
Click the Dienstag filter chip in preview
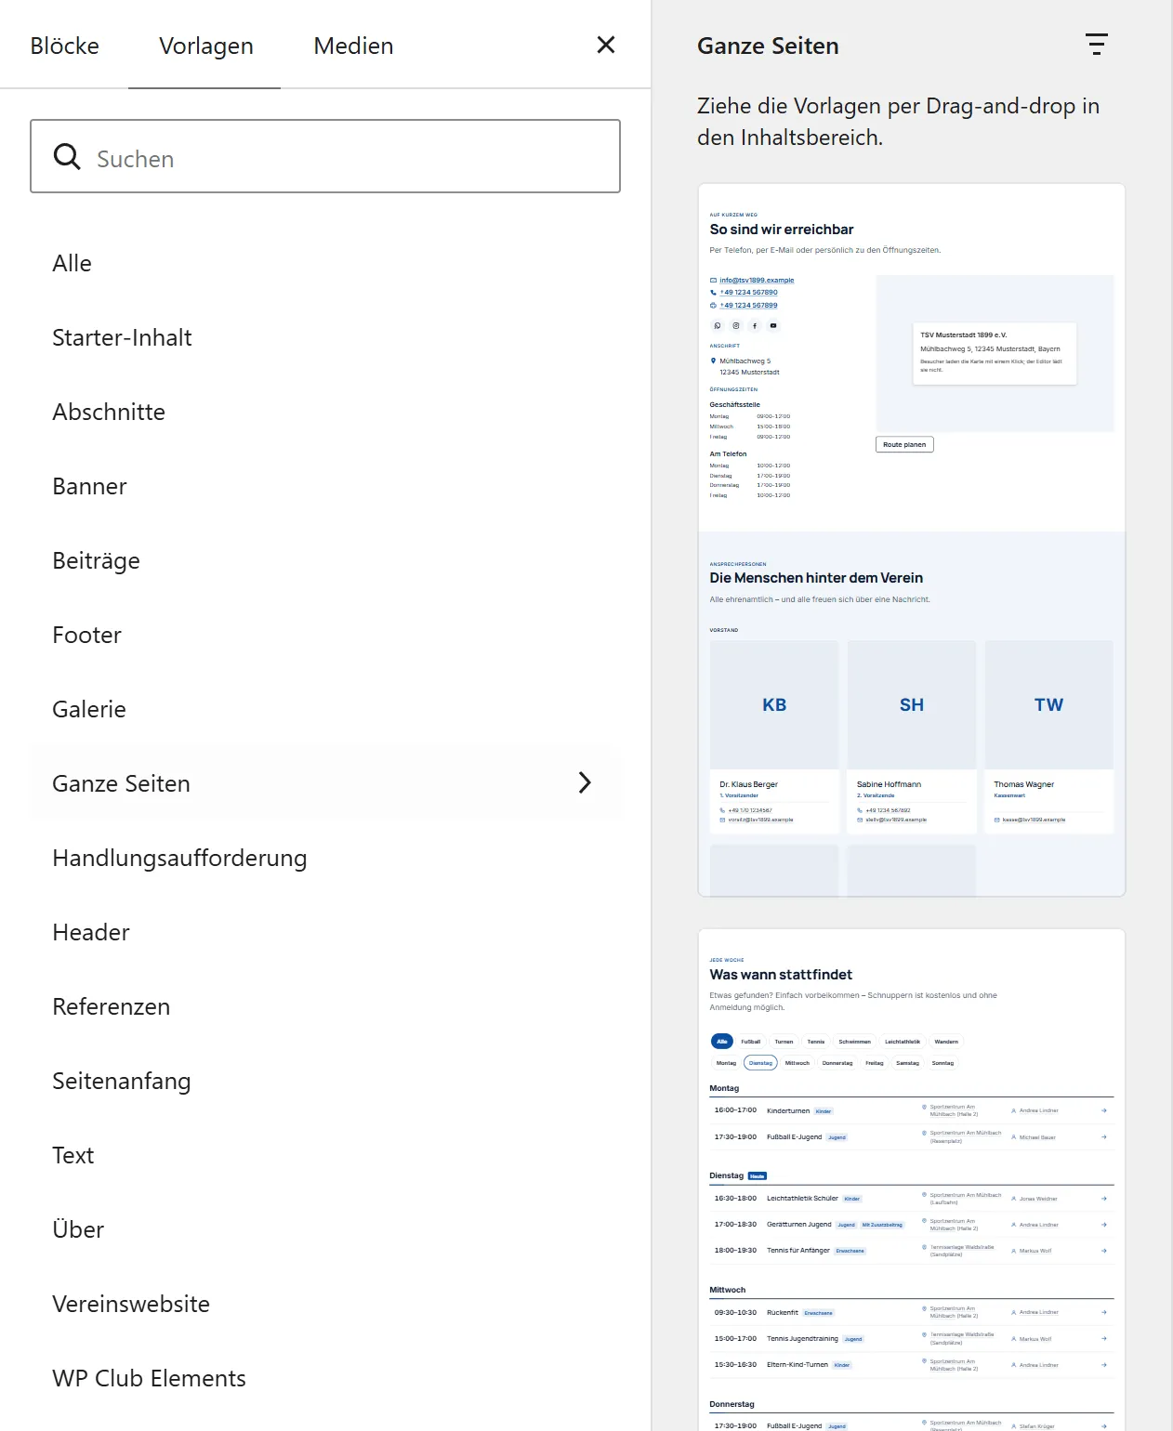click(x=760, y=1063)
